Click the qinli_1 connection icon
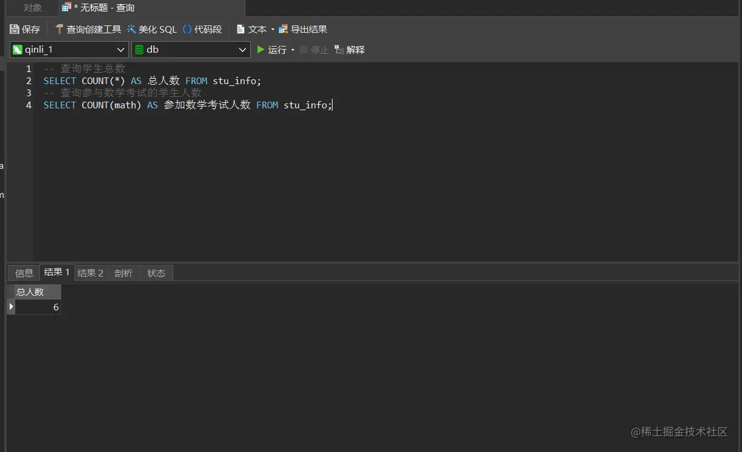This screenshot has width=742, height=452. coord(18,50)
